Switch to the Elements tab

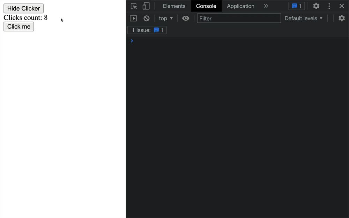coord(174,6)
